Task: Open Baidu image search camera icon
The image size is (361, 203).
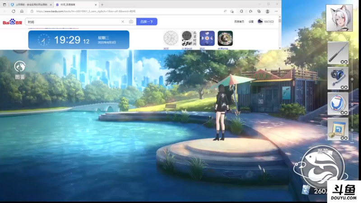Action: tap(131, 22)
